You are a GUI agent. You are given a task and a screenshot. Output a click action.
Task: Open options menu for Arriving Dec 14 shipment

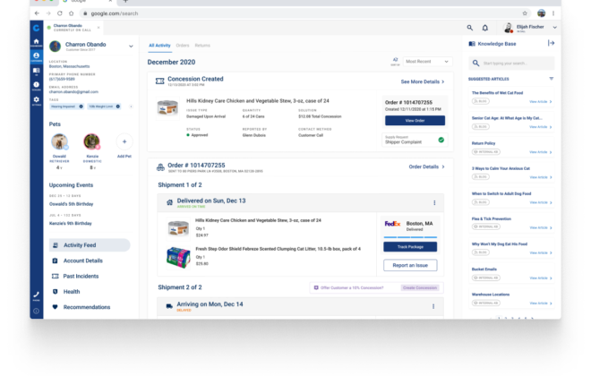433,306
